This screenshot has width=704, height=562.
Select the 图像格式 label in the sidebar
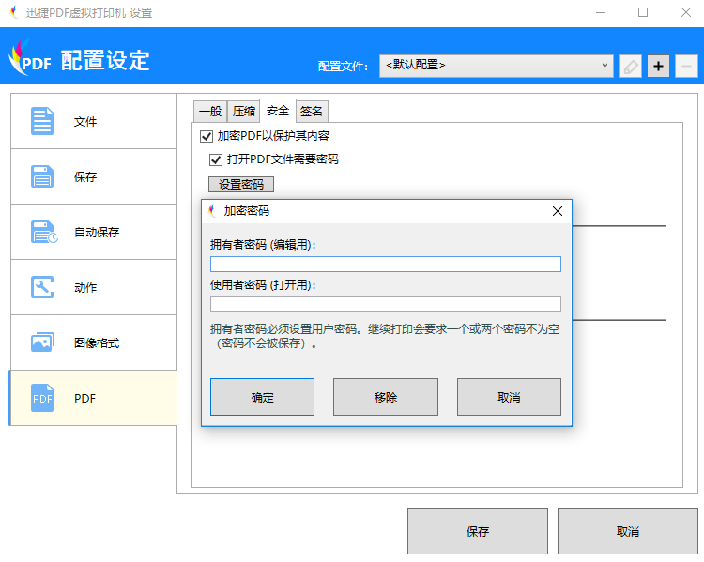pos(97,343)
